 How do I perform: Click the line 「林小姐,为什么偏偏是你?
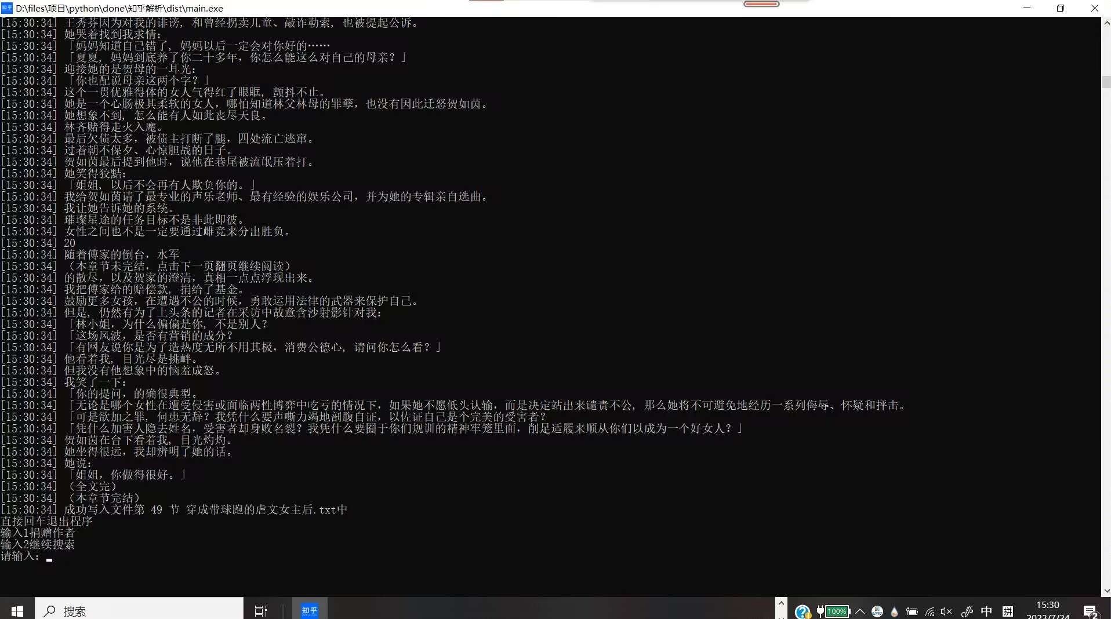(x=135, y=324)
